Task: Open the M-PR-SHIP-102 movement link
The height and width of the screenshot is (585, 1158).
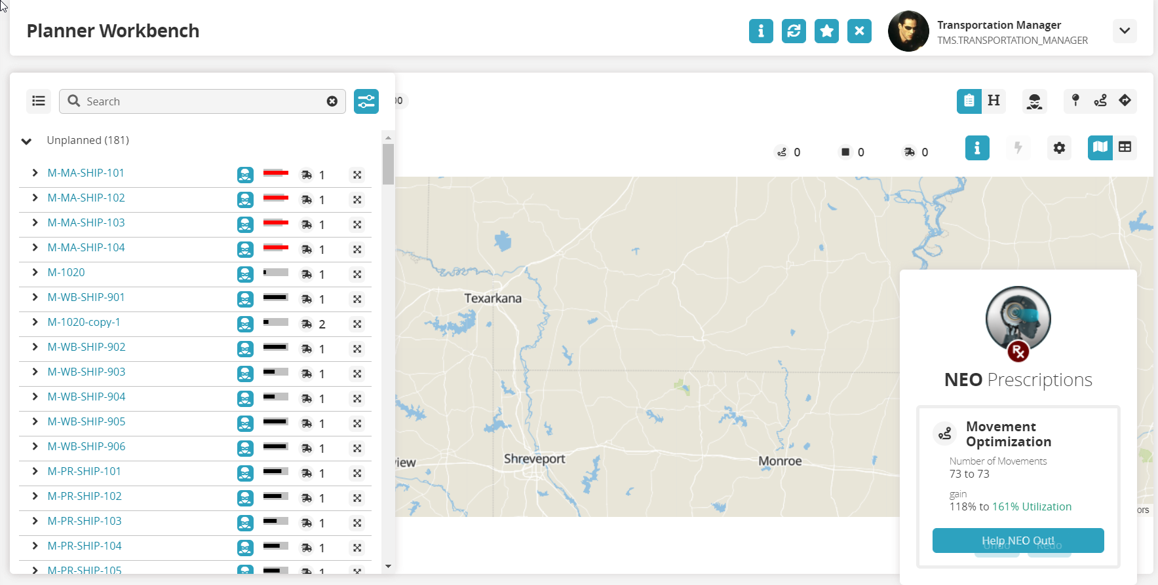Action: pyautogui.click(x=85, y=496)
